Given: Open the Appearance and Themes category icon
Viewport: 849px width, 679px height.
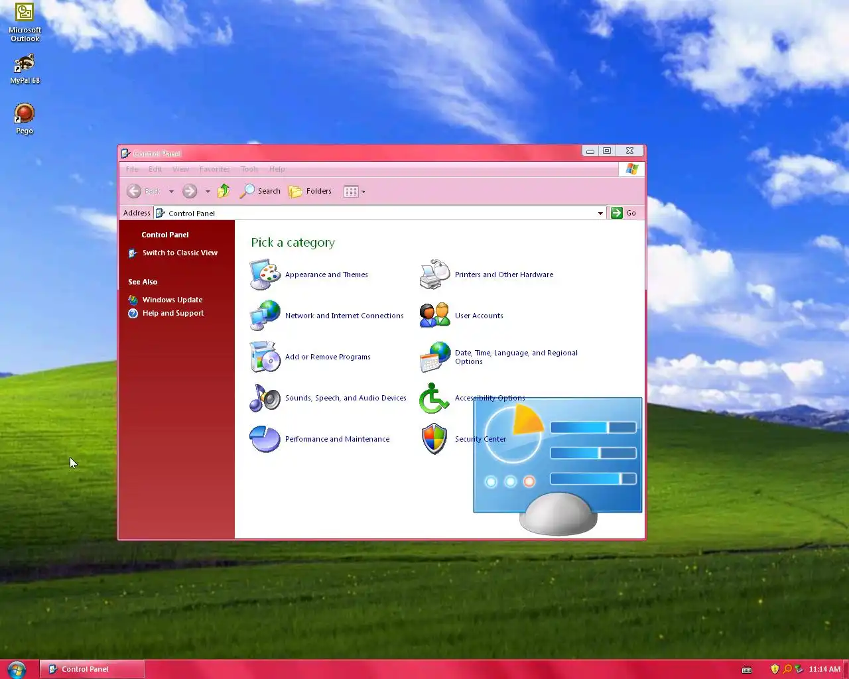Looking at the screenshot, I should click(x=265, y=275).
